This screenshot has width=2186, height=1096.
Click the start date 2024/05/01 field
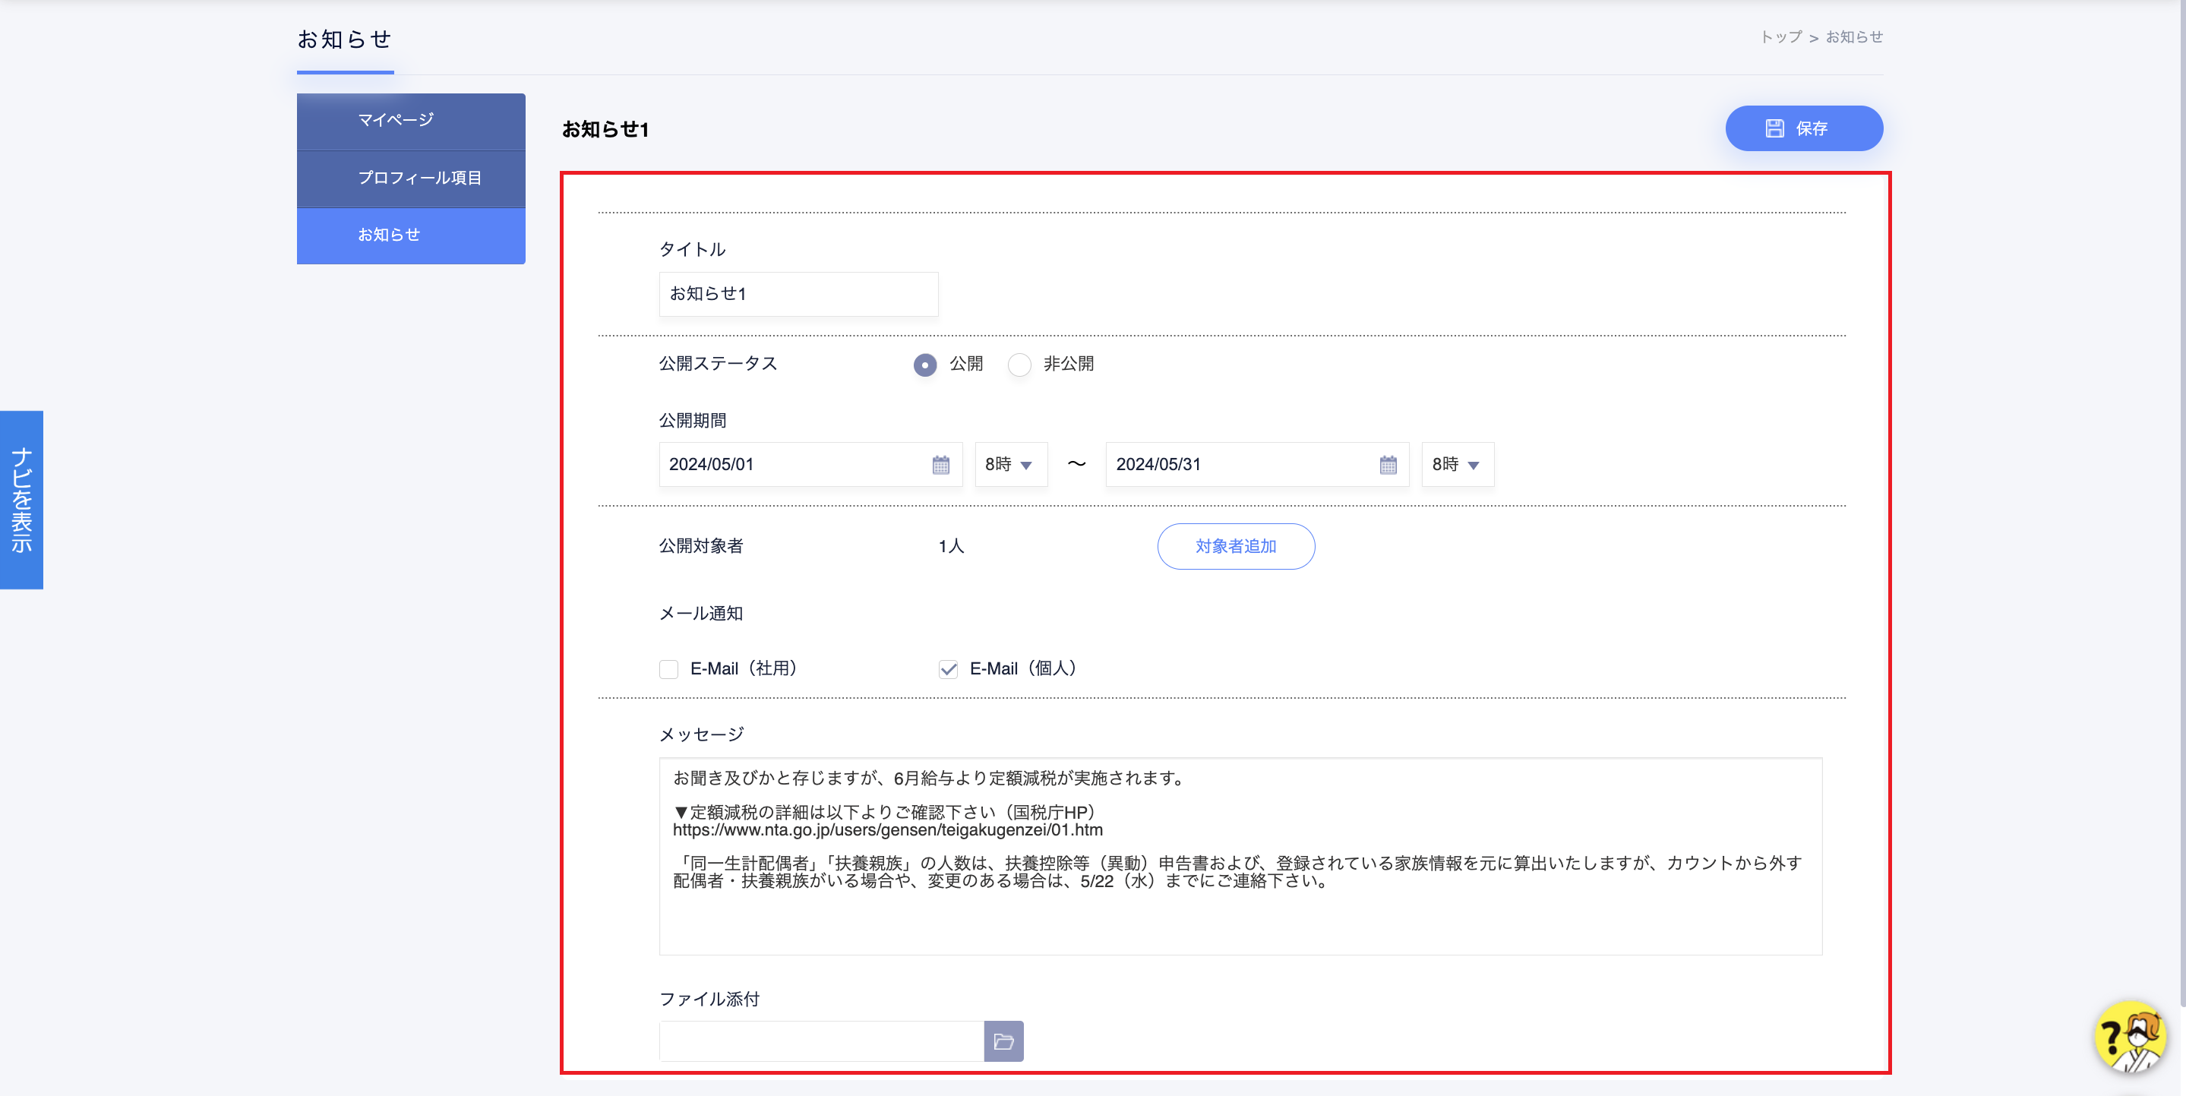pos(789,465)
